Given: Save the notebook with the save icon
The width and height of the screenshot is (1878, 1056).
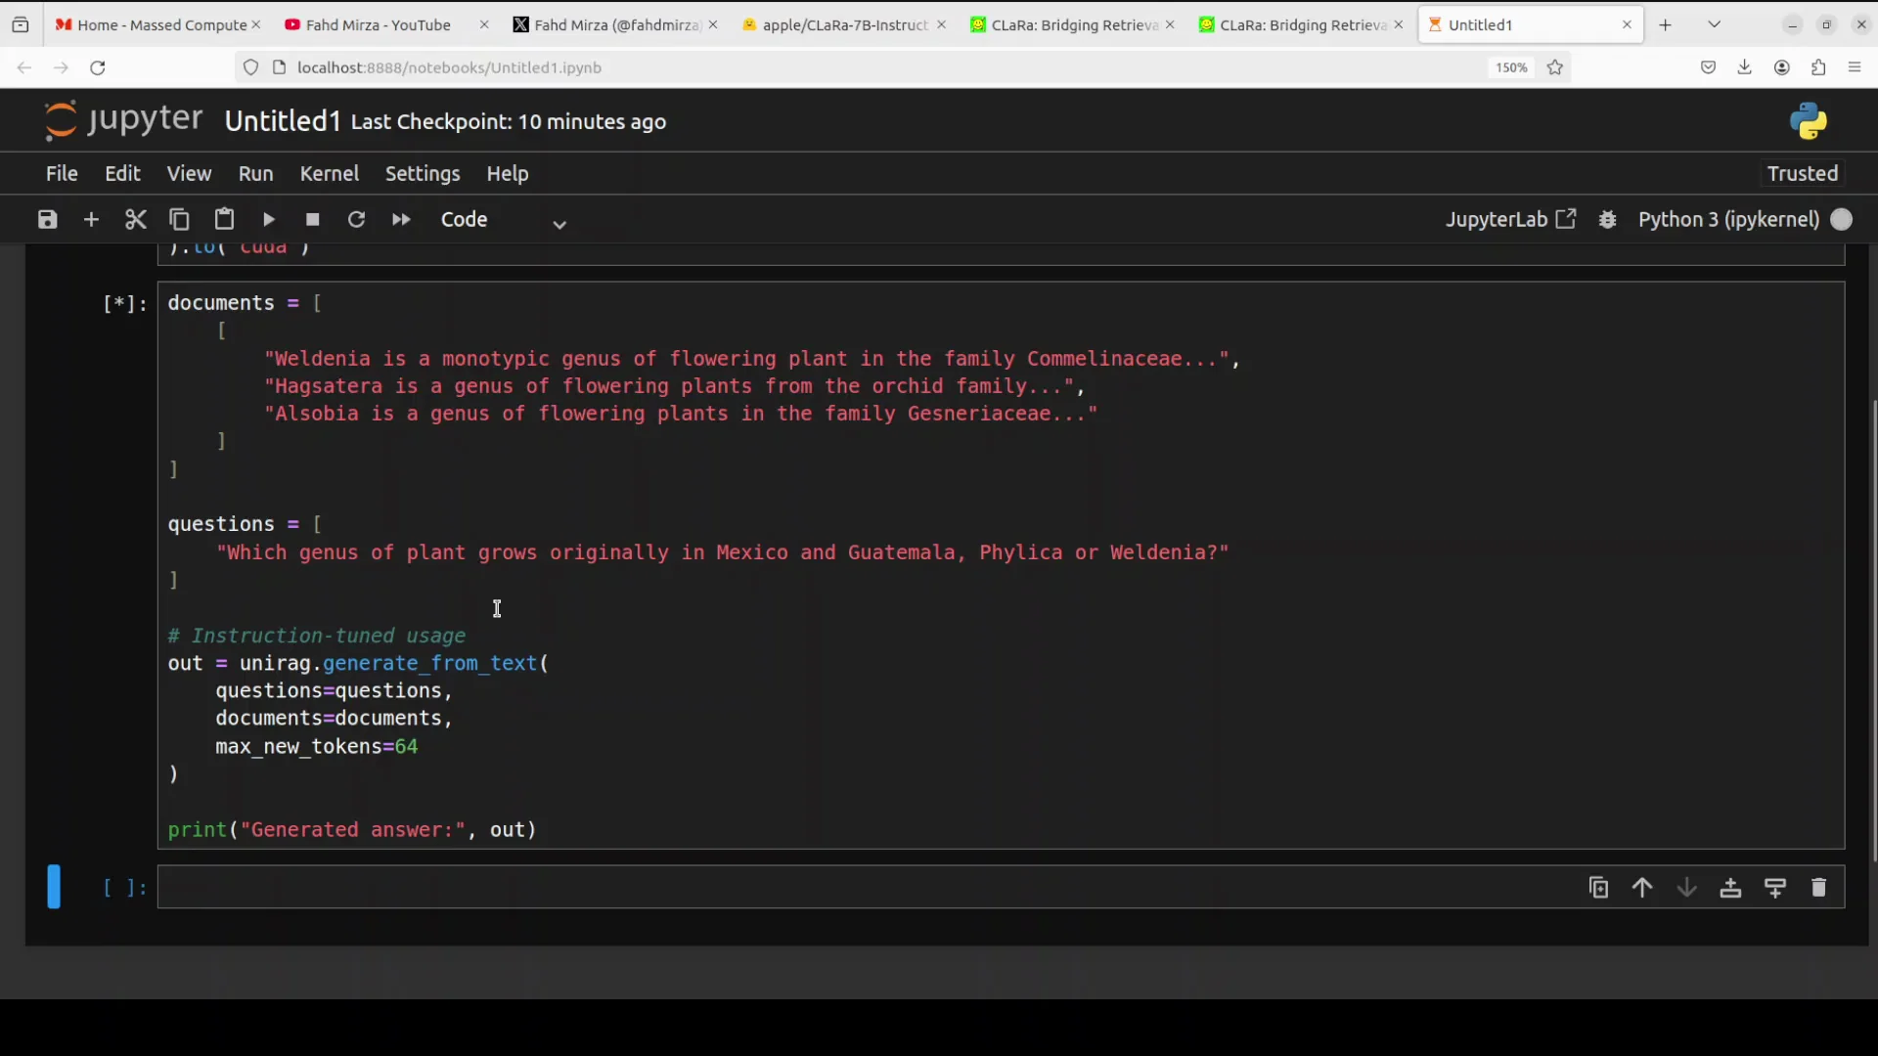Looking at the screenshot, I should tap(46, 219).
